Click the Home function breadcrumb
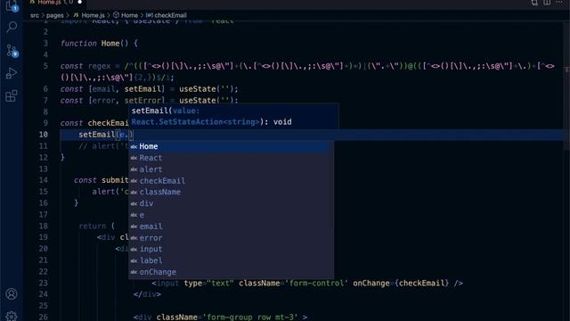The image size is (570, 321). (126, 15)
